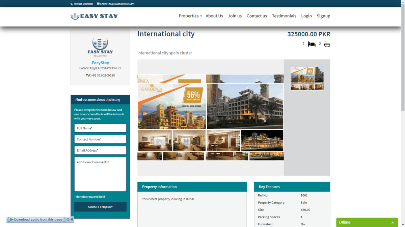
Task: Click the International city heading
Action: 166,34
